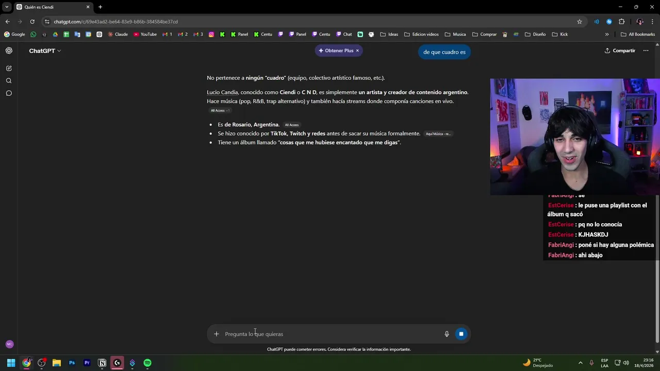Open the Musica bookmarks folder

tap(455, 35)
